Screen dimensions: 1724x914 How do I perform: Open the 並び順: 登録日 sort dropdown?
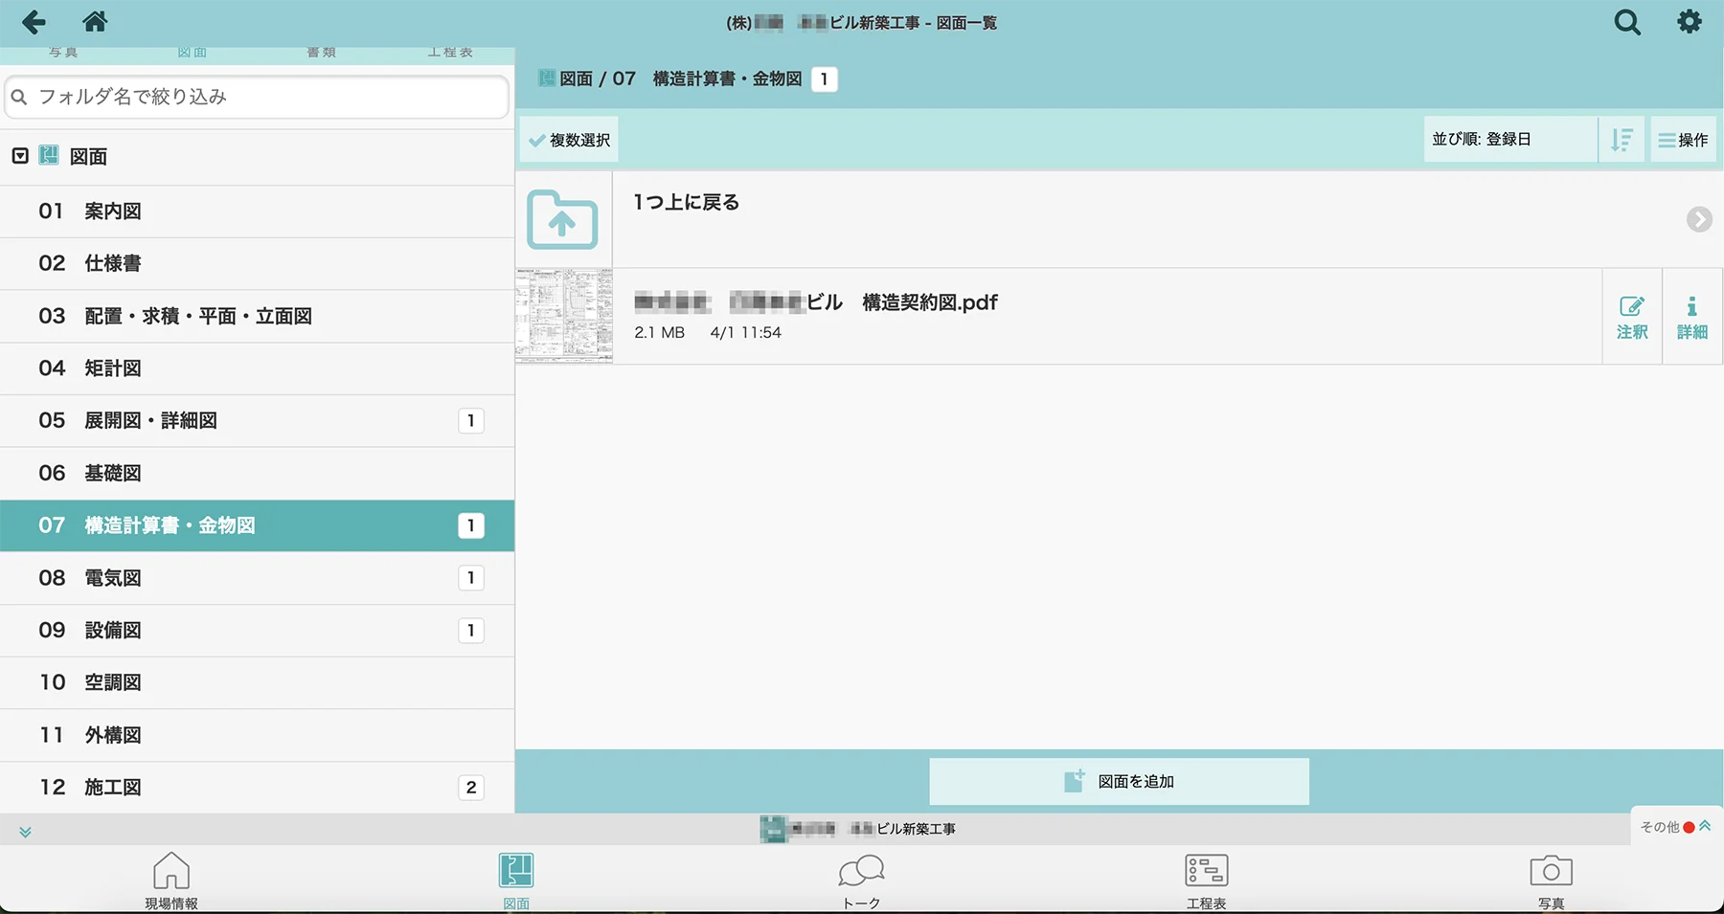tap(1509, 140)
